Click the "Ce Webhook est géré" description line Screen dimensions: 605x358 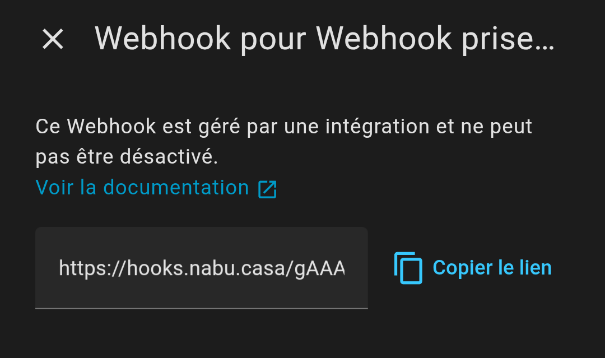coord(283,127)
